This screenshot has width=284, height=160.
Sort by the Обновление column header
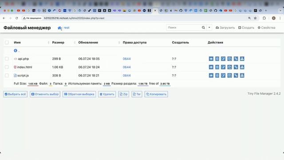point(88,43)
